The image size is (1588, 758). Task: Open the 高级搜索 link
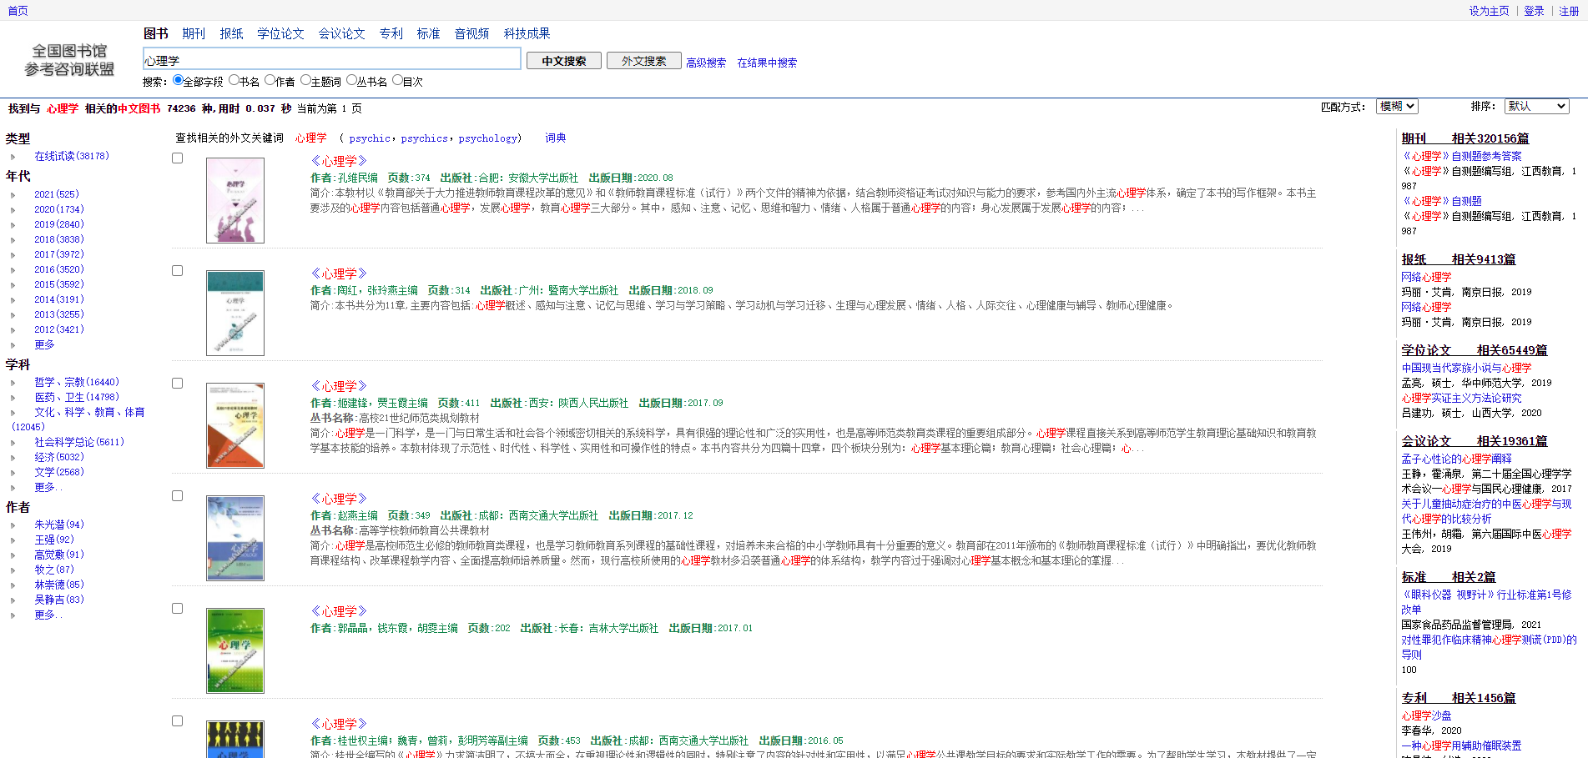[705, 63]
